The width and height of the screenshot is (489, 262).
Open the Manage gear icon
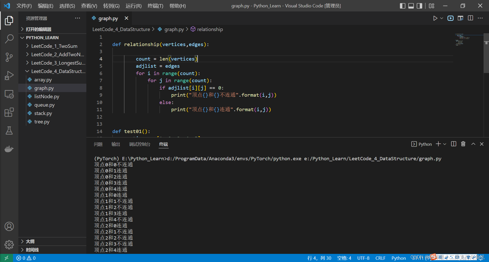9,245
